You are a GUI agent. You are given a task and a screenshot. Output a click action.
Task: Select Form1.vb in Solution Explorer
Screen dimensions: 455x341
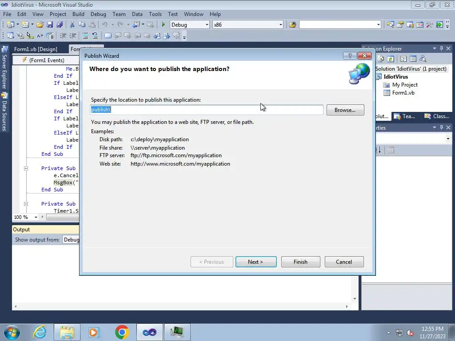coord(403,93)
